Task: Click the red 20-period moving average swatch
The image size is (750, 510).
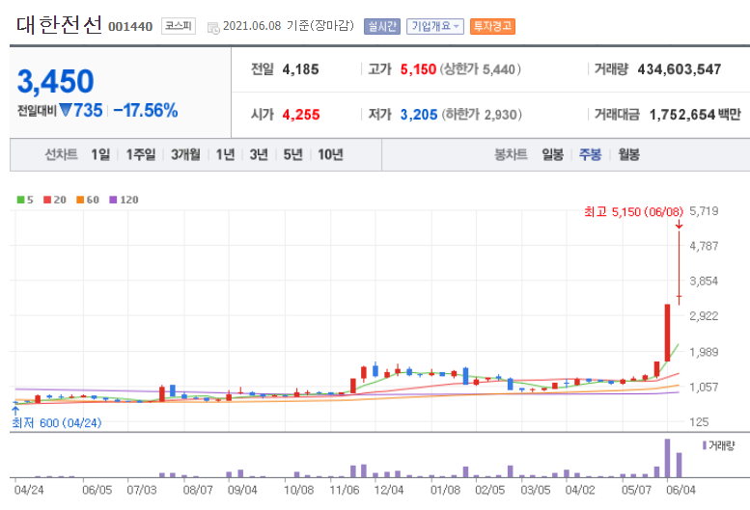Action: click(x=47, y=200)
